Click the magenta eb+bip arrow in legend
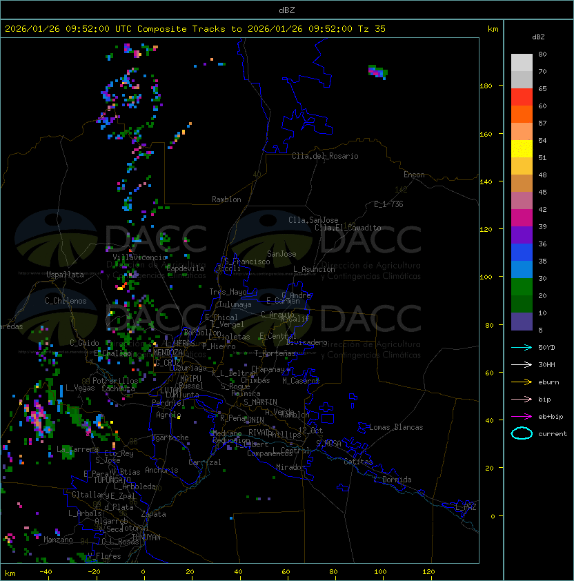 tap(522, 417)
